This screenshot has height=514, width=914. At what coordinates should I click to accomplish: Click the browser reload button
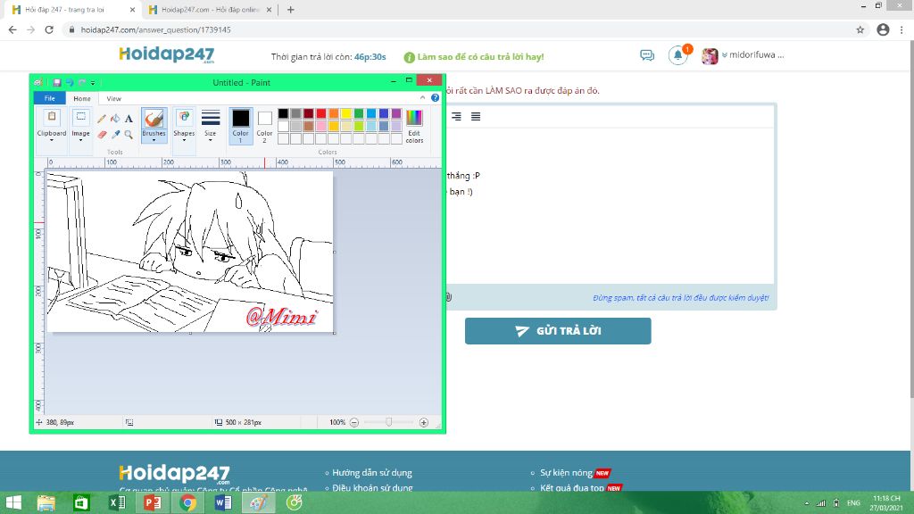(49, 29)
